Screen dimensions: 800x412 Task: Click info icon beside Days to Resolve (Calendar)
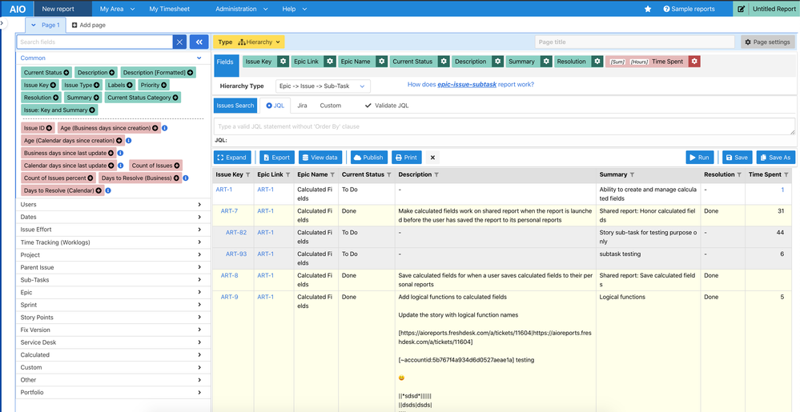(108, 190)
